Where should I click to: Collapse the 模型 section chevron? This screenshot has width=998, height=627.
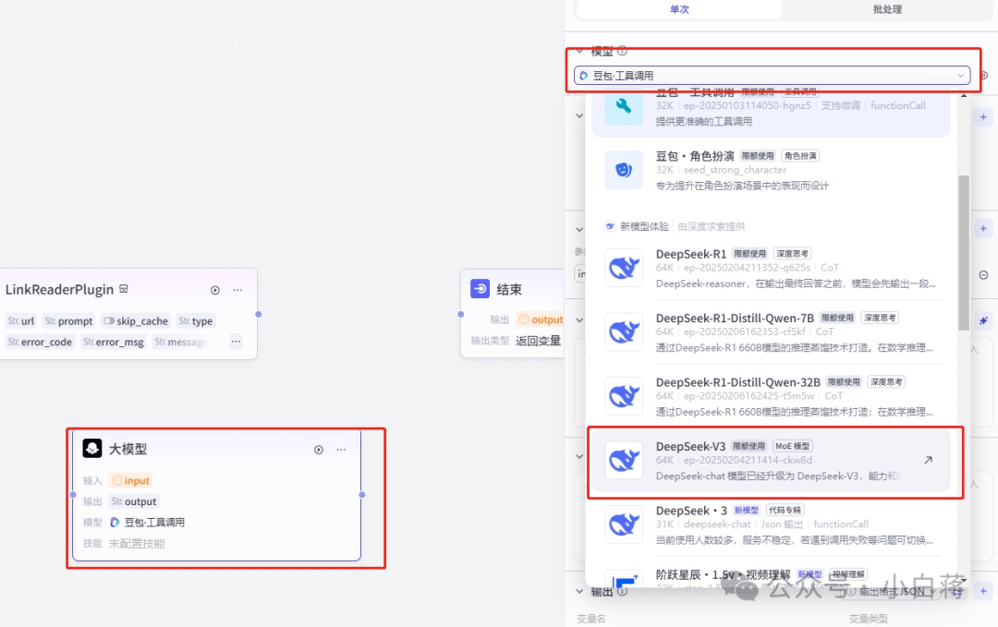[x=579, y=51]
